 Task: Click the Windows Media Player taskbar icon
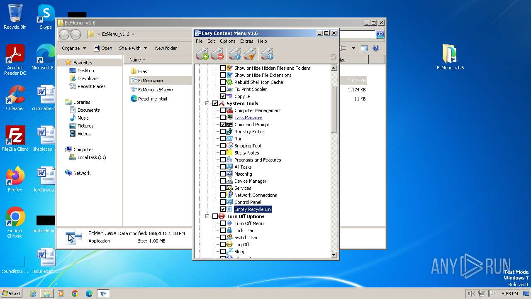pyautogui.click(x=61, y=294)
